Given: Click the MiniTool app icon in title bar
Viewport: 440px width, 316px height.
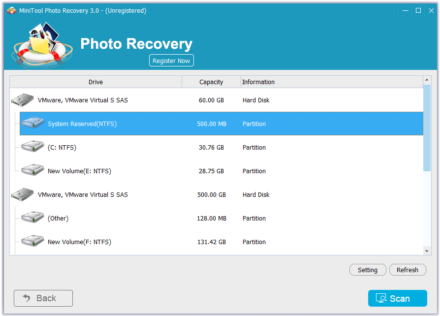Looking at the screenshot, I should tap(11, 11).
